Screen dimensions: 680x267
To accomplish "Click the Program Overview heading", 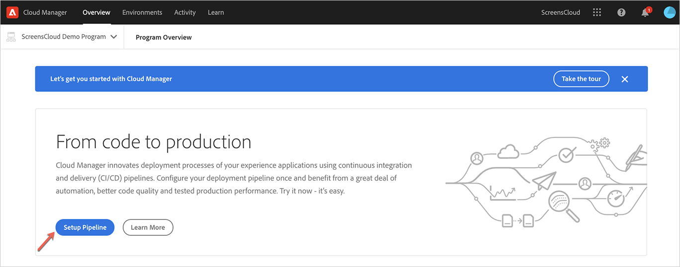I will [164, 37].
